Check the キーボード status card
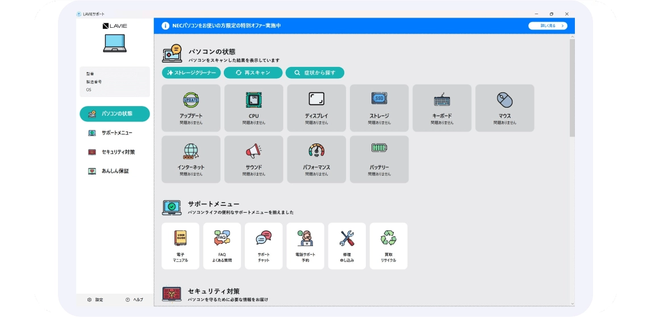Viewport: 651px width, 317px height. (x=442, y=108)
